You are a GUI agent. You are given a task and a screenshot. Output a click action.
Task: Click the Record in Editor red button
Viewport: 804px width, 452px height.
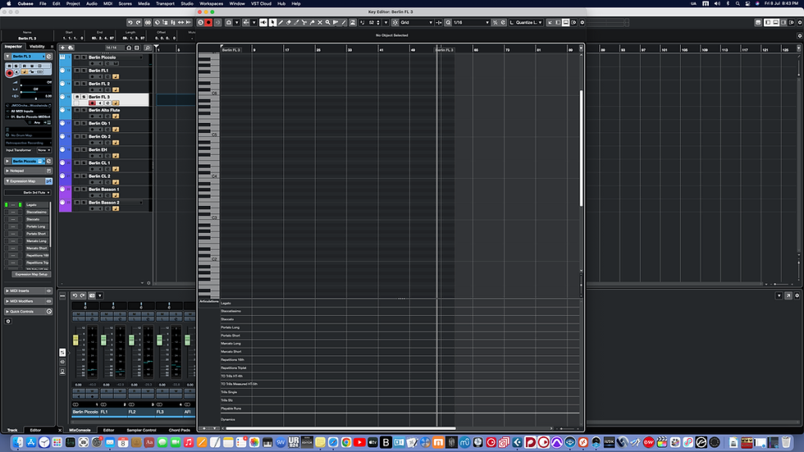pyautogui.click(x=208, y=22)
